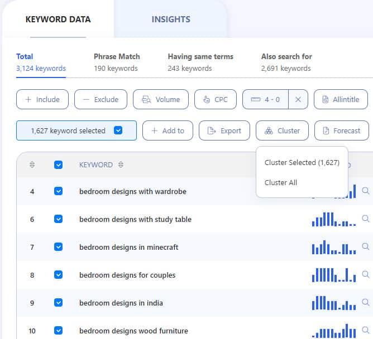The image size is (373, 339).
Task: Uncheck bedroom designs with study table row
Action: click(x=58, y=219)
